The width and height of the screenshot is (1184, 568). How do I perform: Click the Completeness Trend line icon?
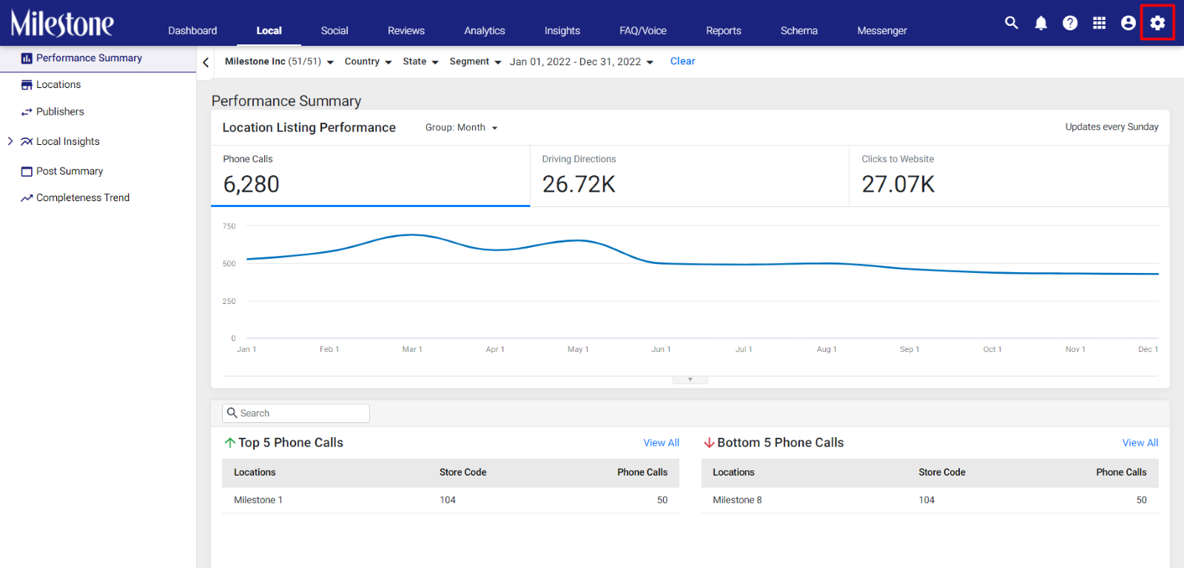point(27,198)
